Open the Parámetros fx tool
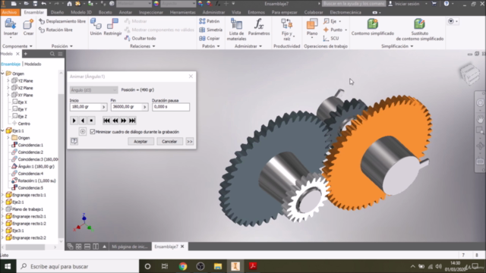 point(259,27)
